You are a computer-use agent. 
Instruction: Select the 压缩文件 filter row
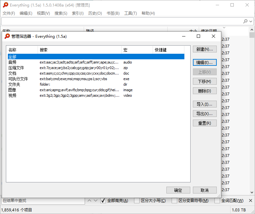pyautogui.click(x=96, y=68)
